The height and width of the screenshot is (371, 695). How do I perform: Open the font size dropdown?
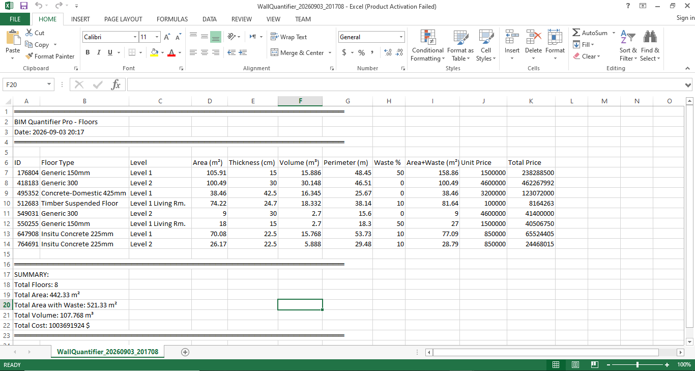157,37
